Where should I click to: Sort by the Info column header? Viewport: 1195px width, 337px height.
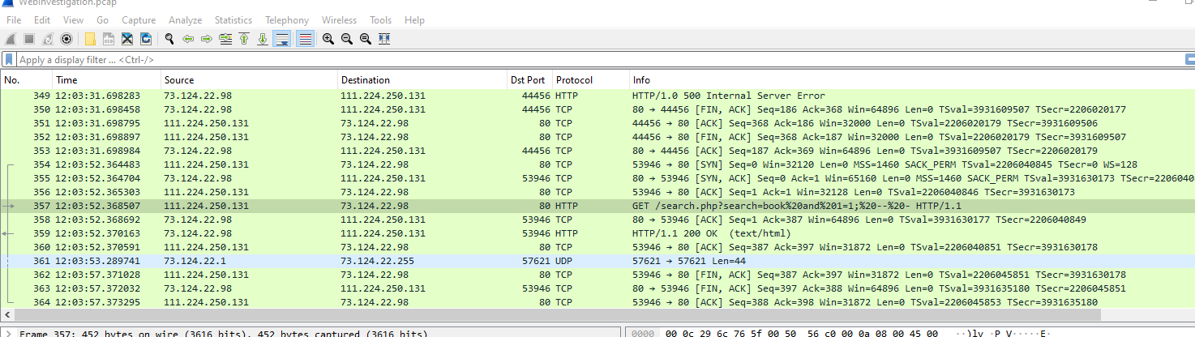click(x=912, y=80)
